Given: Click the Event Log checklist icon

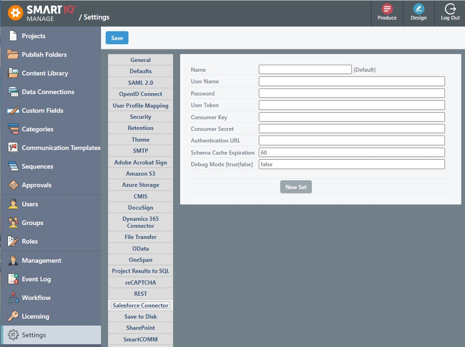Looking at the screenshot, I should point(13,279).
